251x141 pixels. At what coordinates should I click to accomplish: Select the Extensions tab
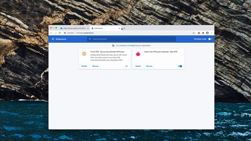(105, 28)
